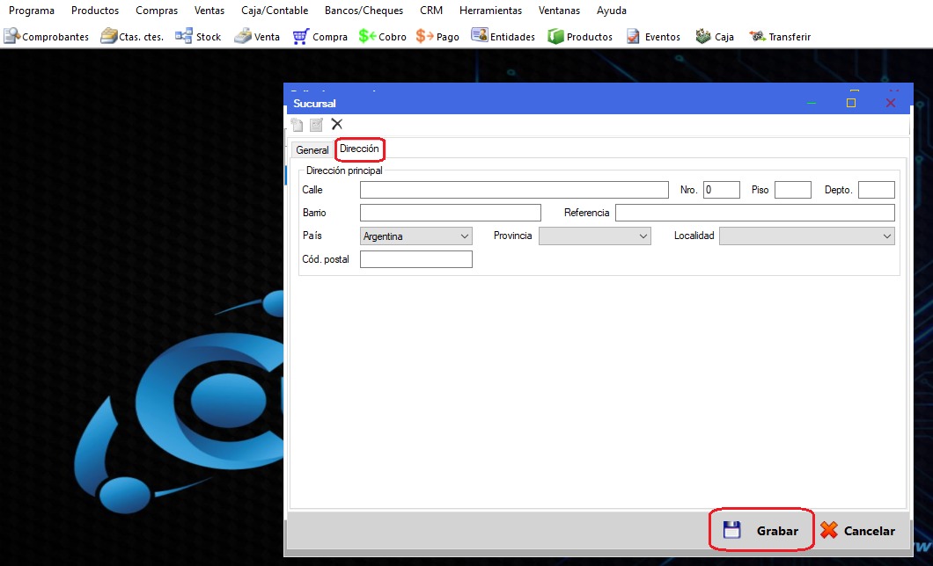Focus the Cód. postal input field

[416, 259]
